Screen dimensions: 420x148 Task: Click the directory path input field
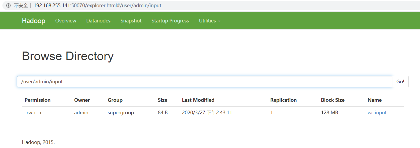click(205, 82)
